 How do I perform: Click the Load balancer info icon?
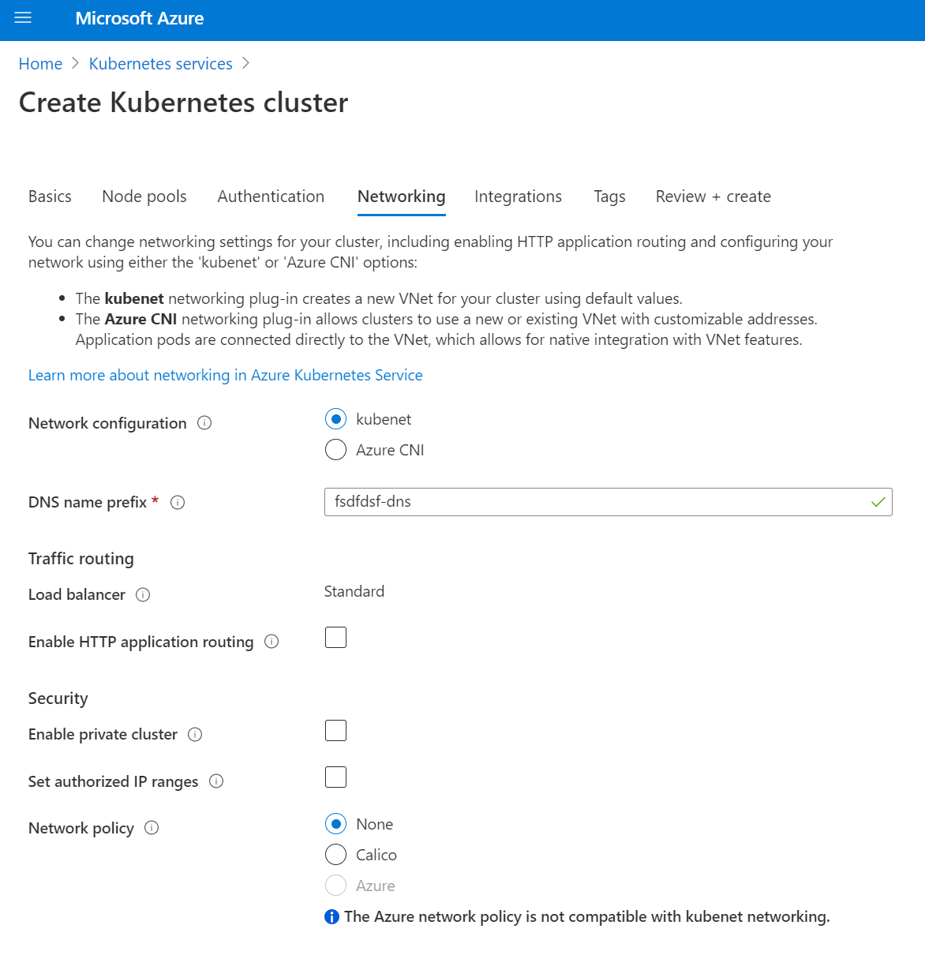click(143, 595)
